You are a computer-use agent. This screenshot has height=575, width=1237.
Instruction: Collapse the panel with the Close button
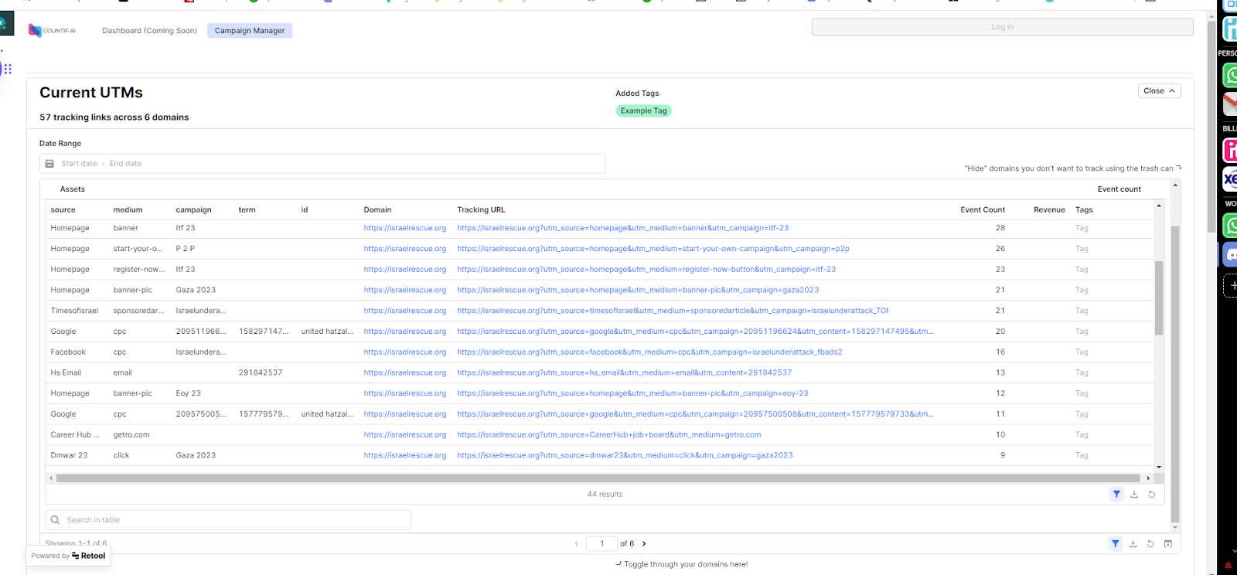pyautogui.click(x=1159, y=91)
